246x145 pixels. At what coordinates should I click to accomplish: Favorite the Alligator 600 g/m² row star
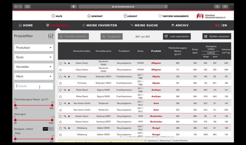pos(60,63)
